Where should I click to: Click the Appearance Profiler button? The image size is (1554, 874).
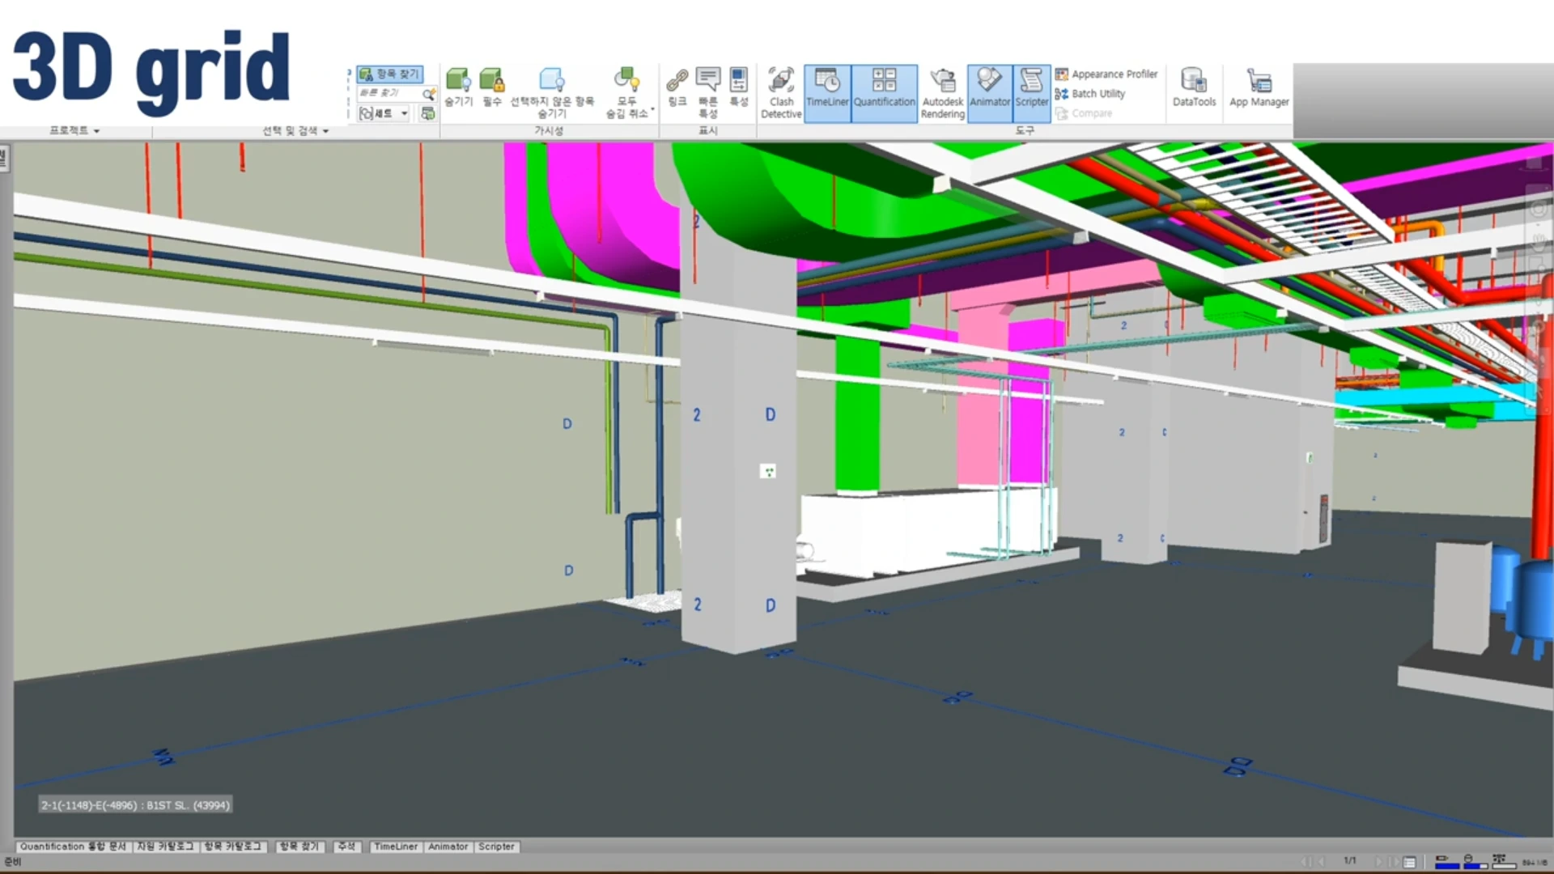point(1106,74)
